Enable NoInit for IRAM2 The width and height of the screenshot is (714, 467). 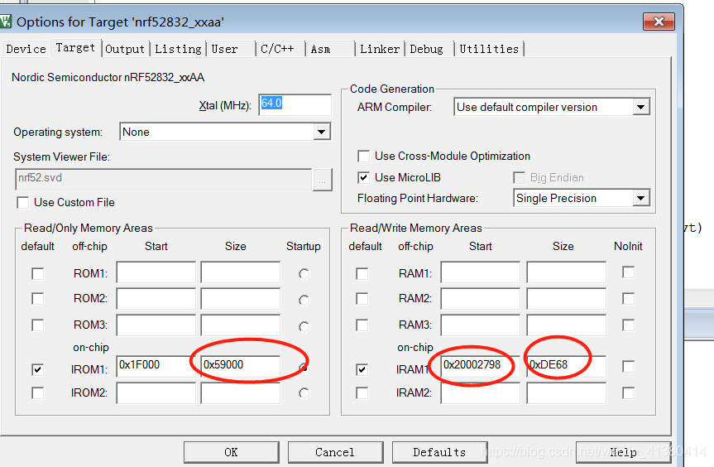pyautogui.click(x=629, y=392)
